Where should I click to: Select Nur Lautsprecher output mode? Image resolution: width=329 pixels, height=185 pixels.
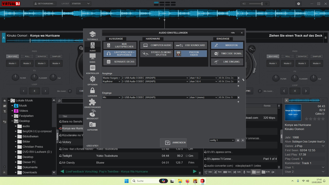point(120,45)
